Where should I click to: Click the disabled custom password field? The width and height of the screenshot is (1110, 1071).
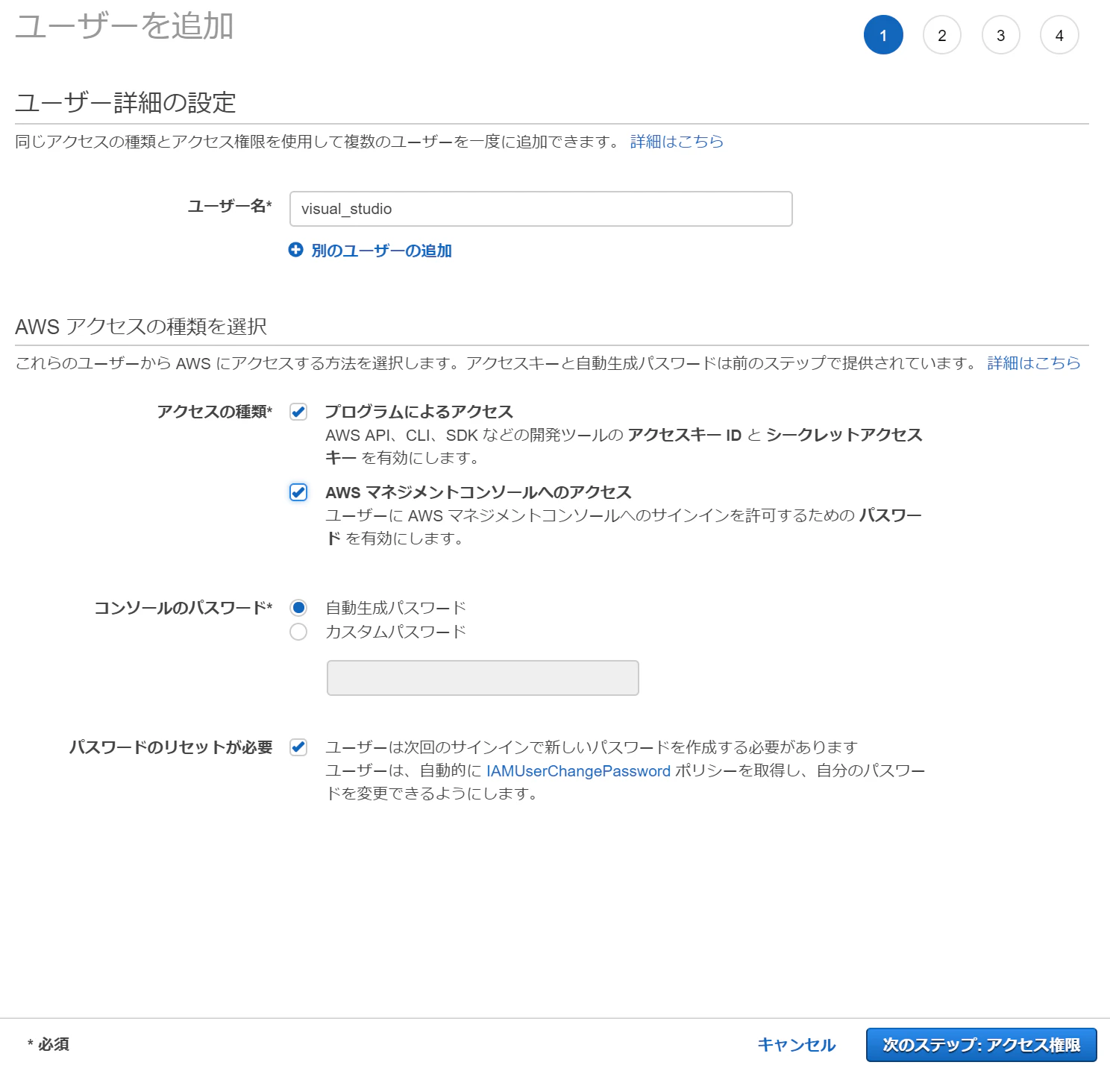click(x=483, y=678)
